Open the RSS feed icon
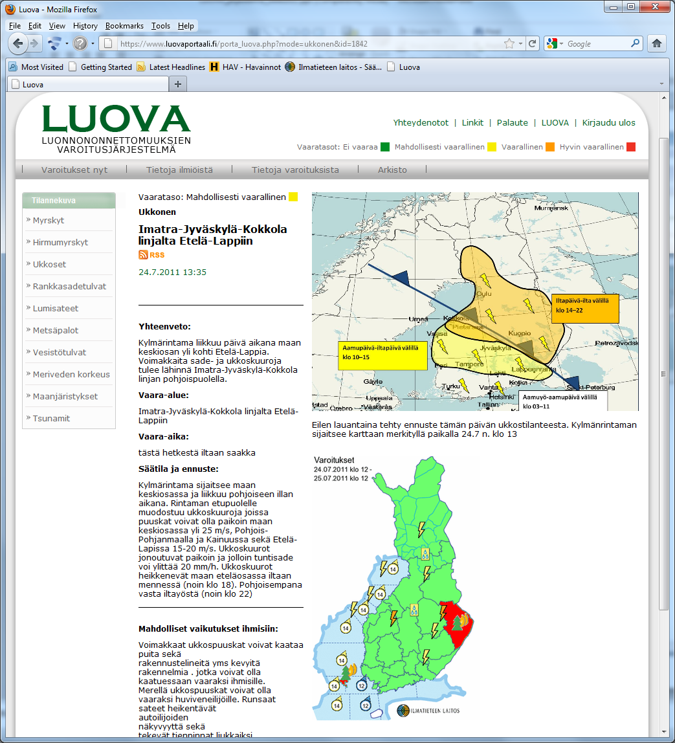Viewport: 675px width, 743px height. (143, 255)
